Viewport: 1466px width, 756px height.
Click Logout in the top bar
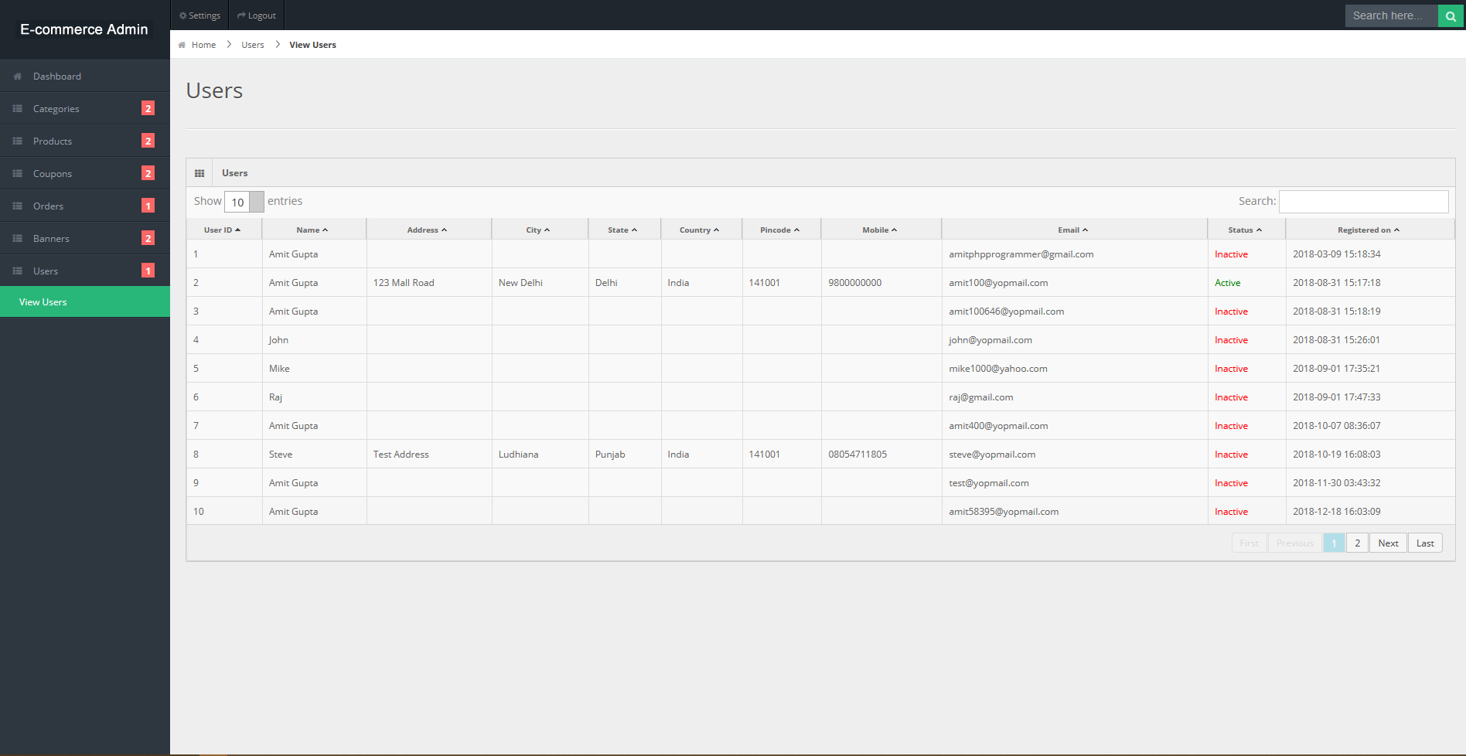(x=256, y=15)
